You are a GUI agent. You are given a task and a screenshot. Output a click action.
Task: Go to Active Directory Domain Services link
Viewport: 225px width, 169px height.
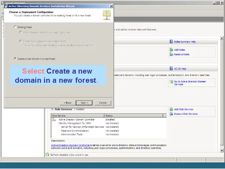coord(190,83)
